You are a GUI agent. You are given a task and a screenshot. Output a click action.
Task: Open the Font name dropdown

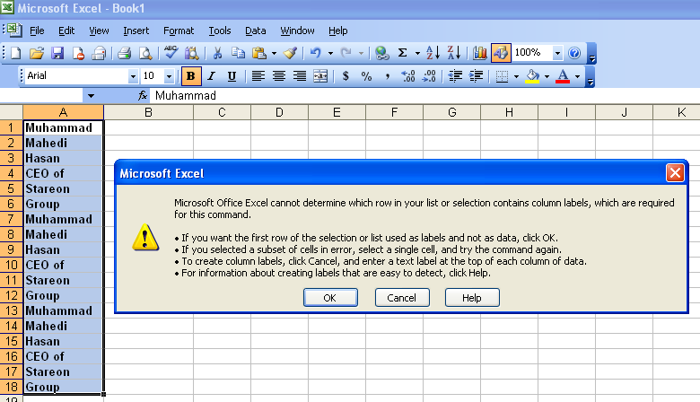tap(133, 76)
